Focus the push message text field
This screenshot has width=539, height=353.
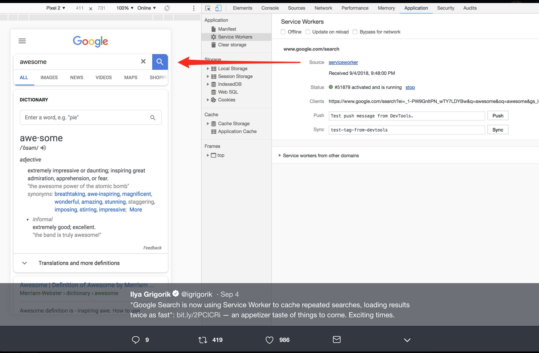point(407,116)
